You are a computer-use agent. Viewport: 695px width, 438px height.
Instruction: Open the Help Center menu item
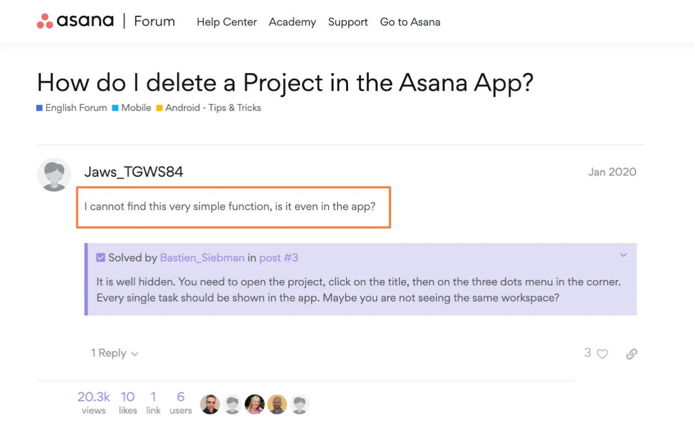tap(227, 22)
